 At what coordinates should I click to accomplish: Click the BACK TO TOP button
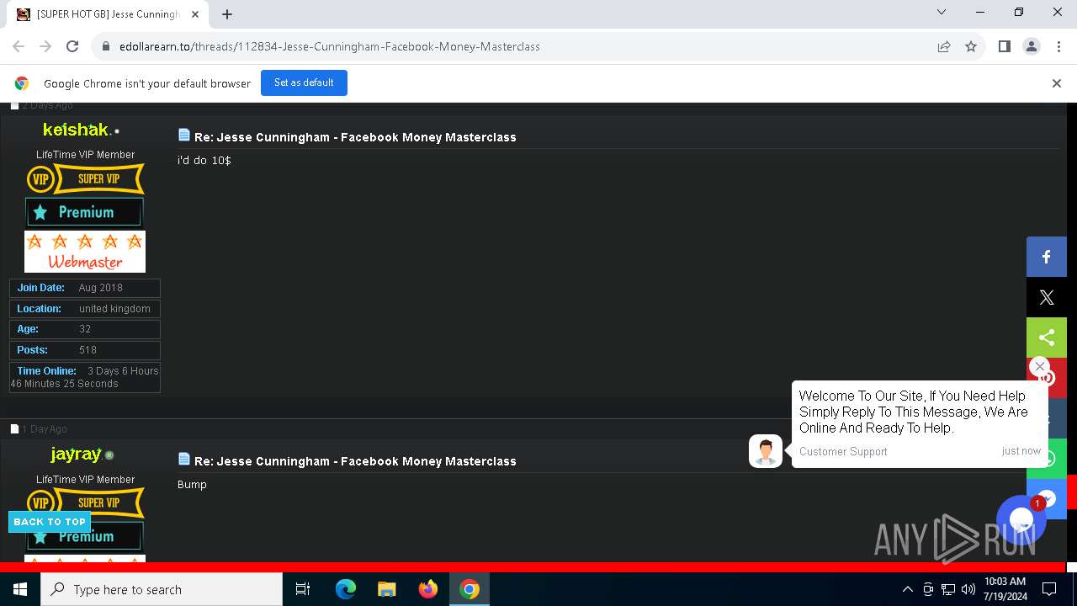[x=50, y=522]
